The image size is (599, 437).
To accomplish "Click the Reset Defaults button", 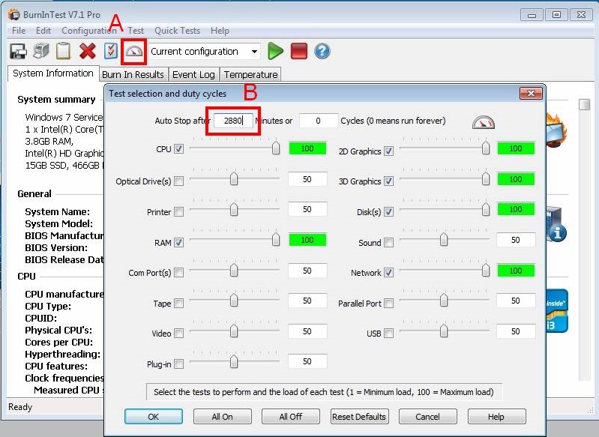I will click(x=359, y=416).
